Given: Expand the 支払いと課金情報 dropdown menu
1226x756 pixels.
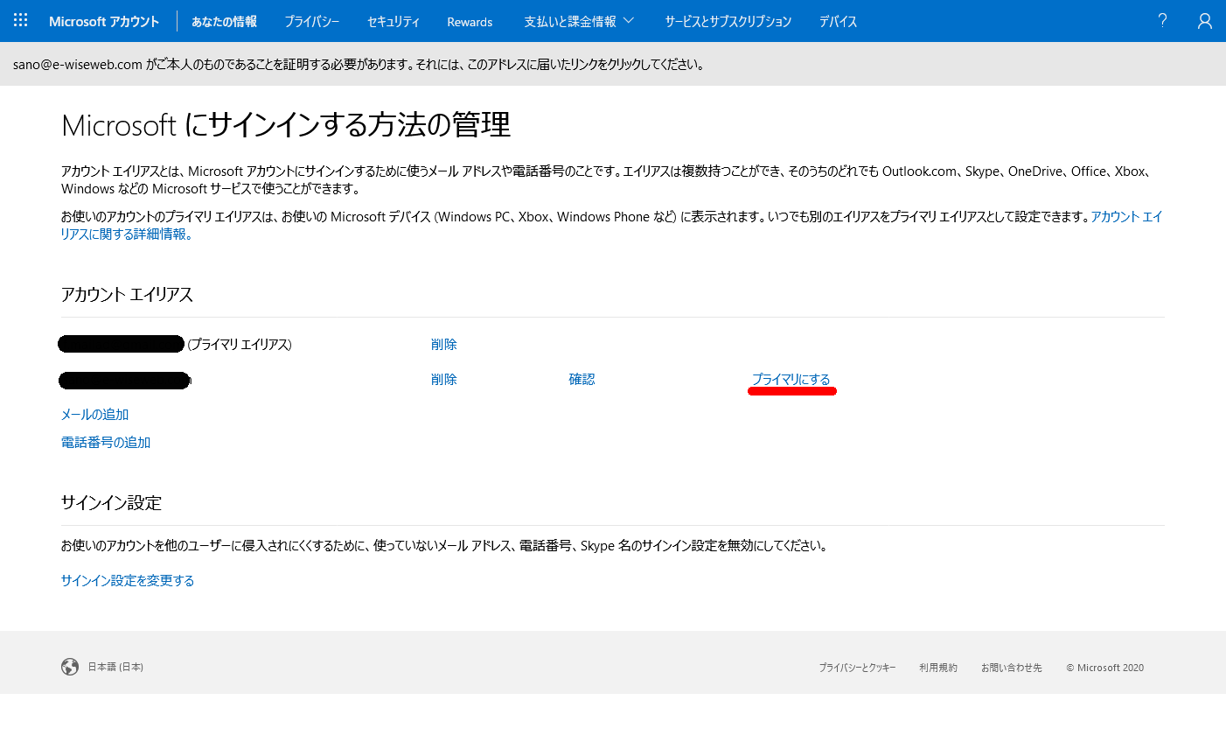Looking at the screenshot, I should click(x=579, y=21).
